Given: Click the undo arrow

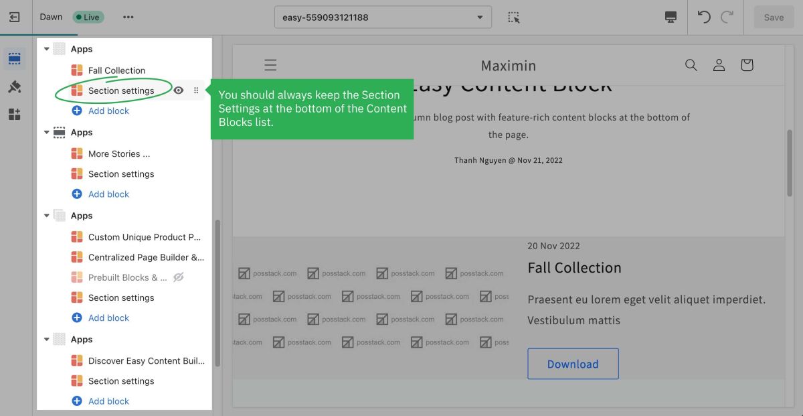Looking at the screenshot, I should [x=704, y=17].
